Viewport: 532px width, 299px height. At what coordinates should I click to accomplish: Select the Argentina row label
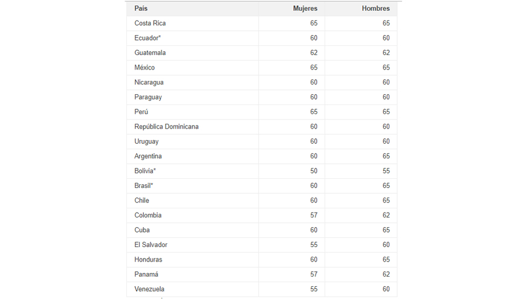coord(148,156)
